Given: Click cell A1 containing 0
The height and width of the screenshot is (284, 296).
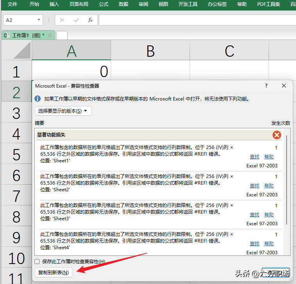Looking at the screenshot, I should [x=71, y=70].
